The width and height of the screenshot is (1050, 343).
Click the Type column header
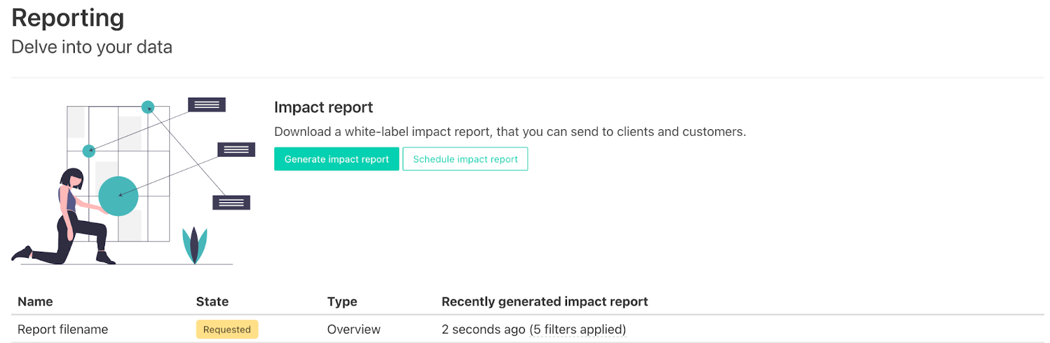(342, 302)
